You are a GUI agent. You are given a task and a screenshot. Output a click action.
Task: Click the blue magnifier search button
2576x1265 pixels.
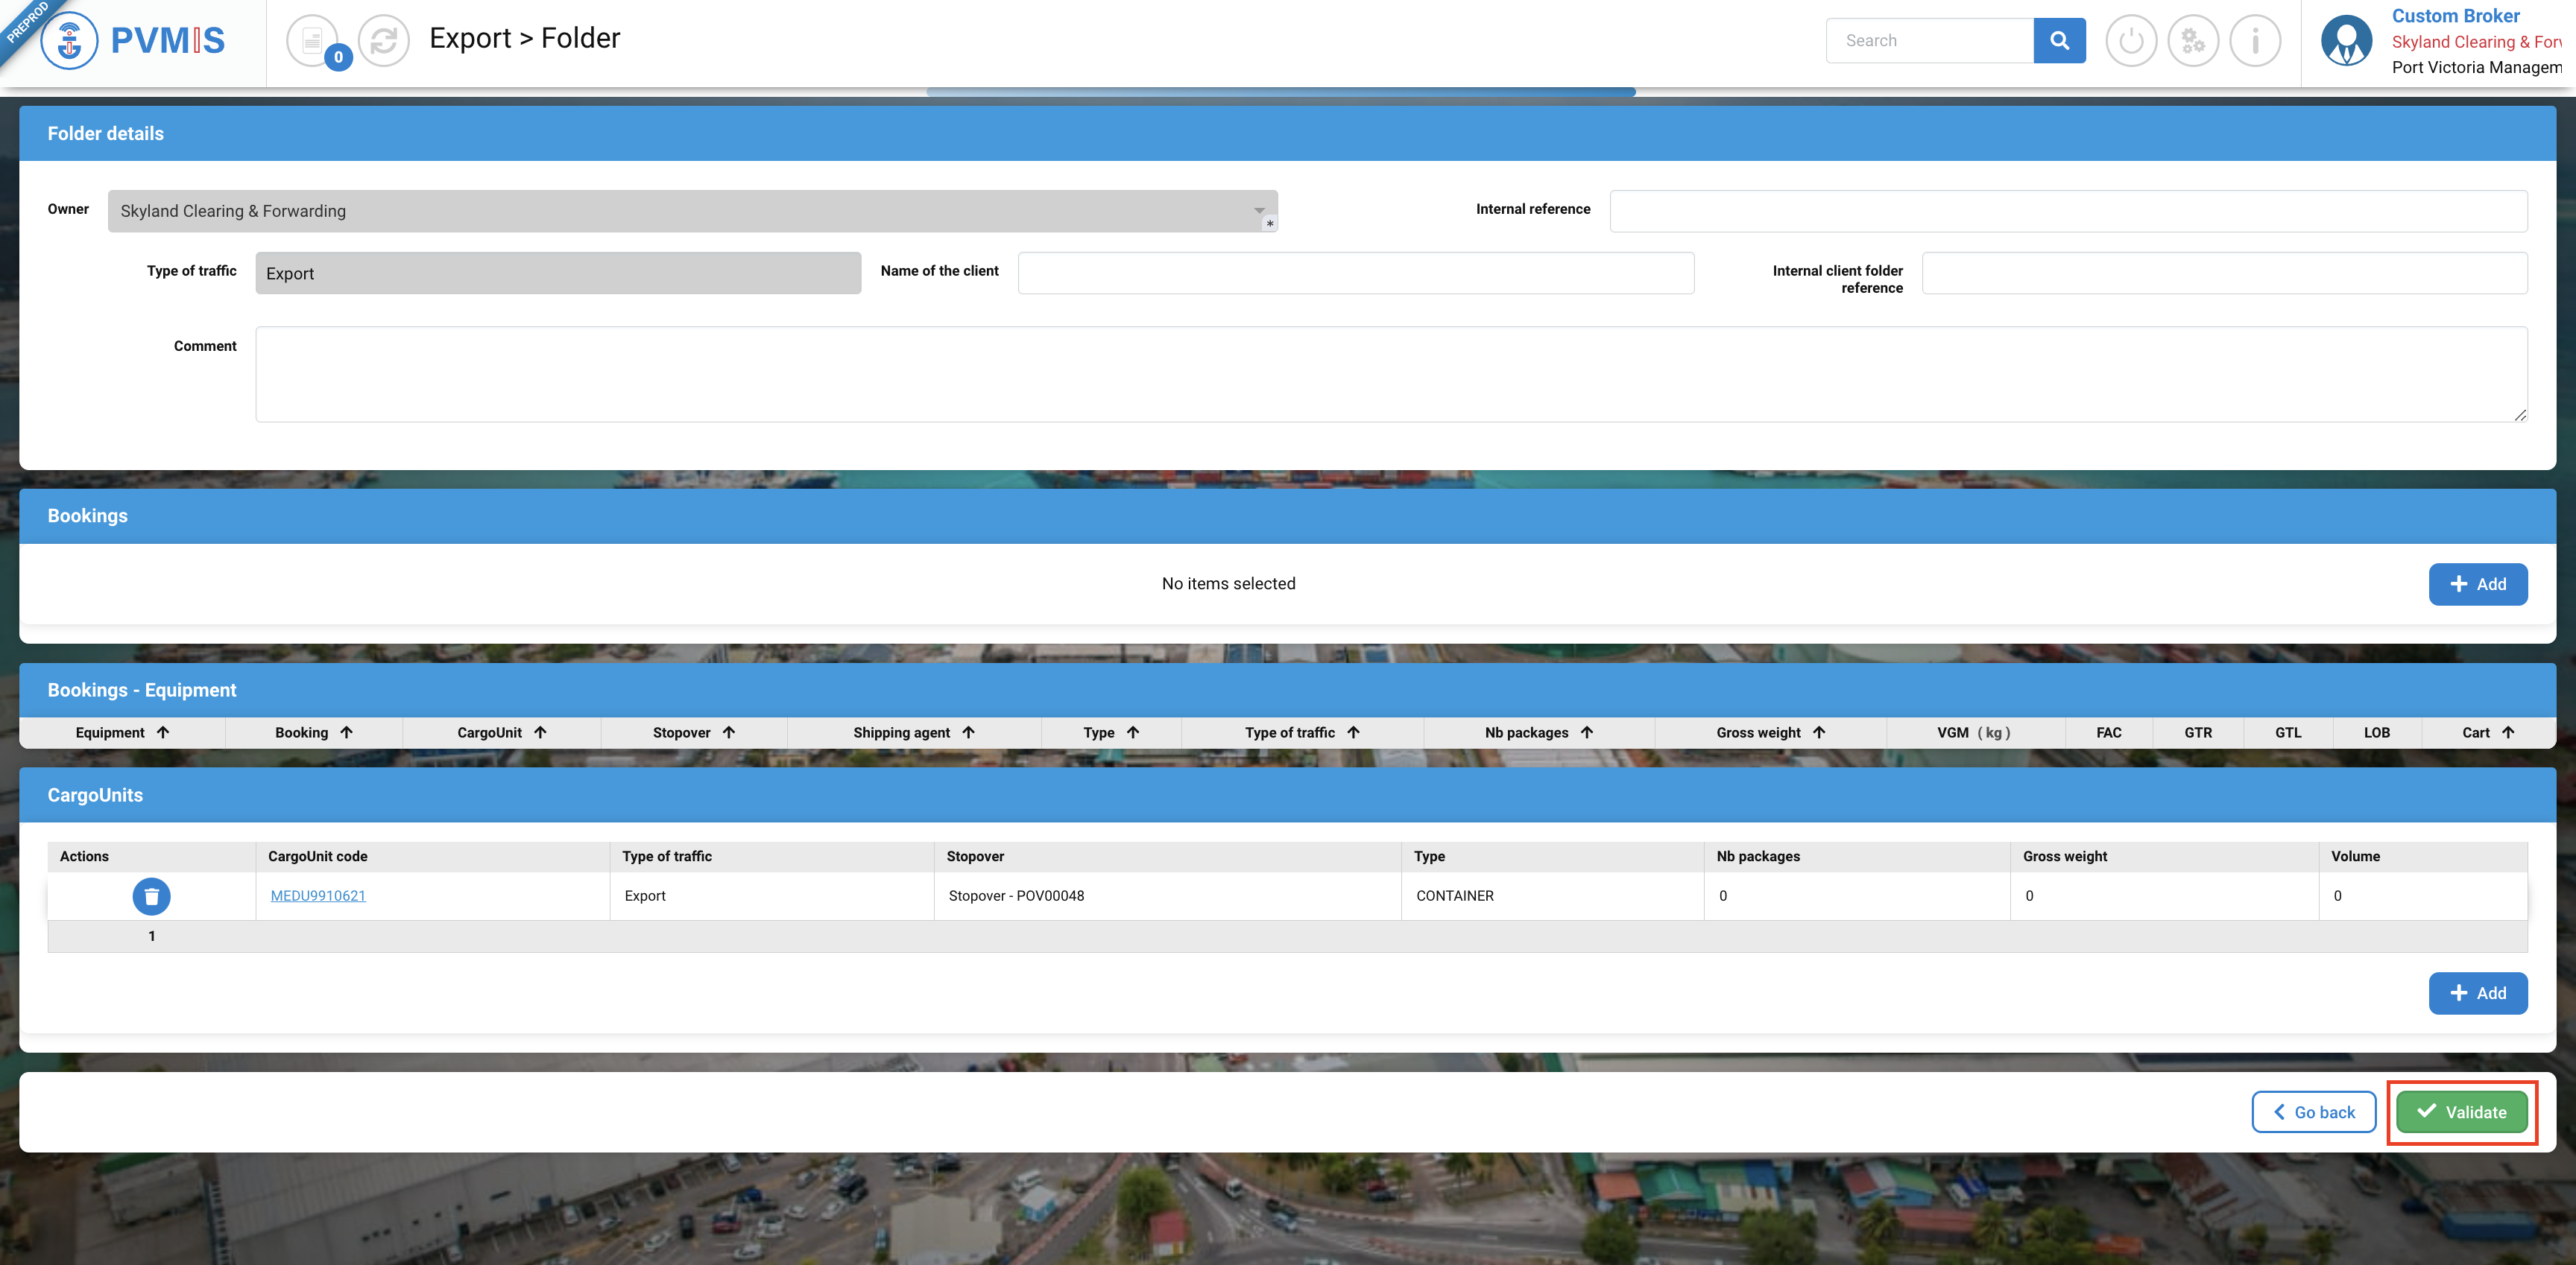click(x=2059, y=41)
